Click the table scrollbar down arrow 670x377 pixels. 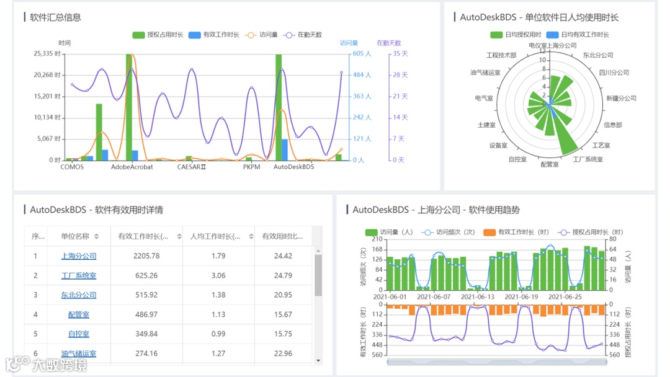(318, 361)
